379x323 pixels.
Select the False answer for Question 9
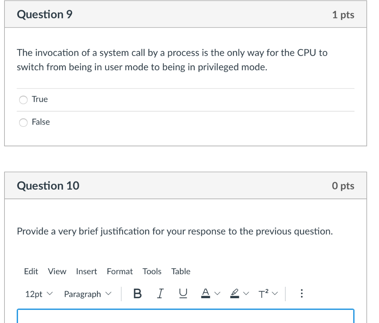(x=23, y=122)
